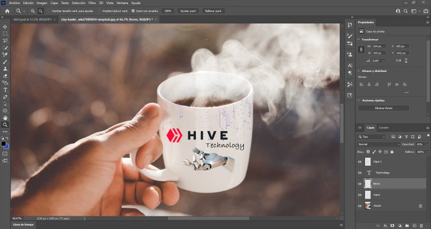This screenshot has height=229, width=431.
Task: Select the Eyedropper tool
Action: [5, 54]
